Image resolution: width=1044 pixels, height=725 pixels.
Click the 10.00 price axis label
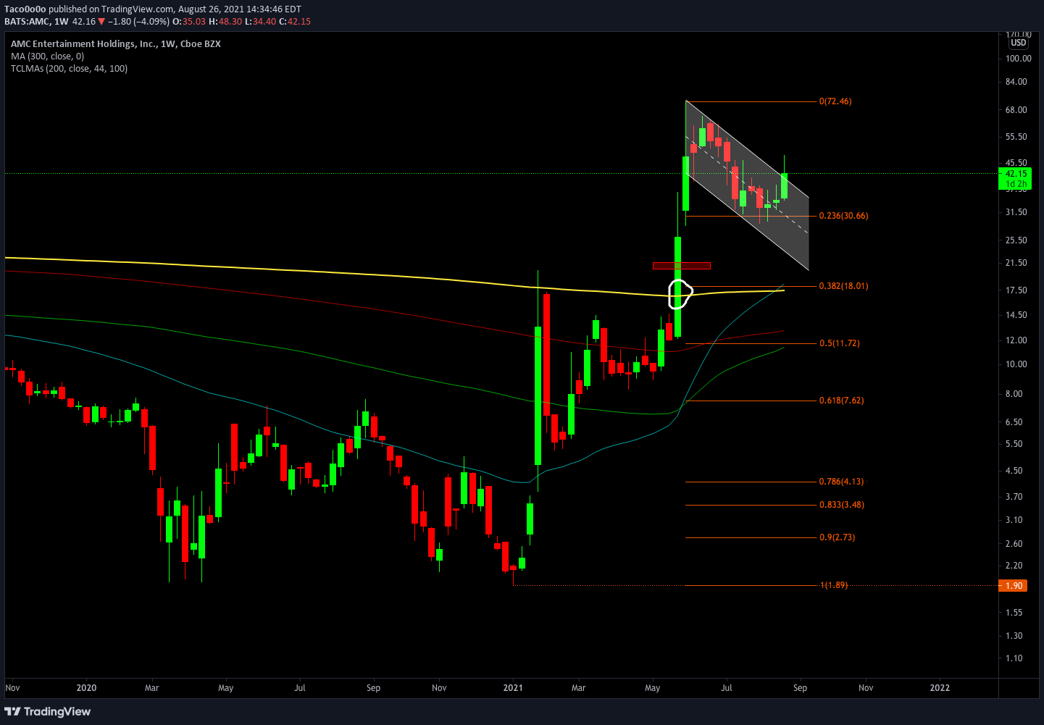coord(1016,364)
